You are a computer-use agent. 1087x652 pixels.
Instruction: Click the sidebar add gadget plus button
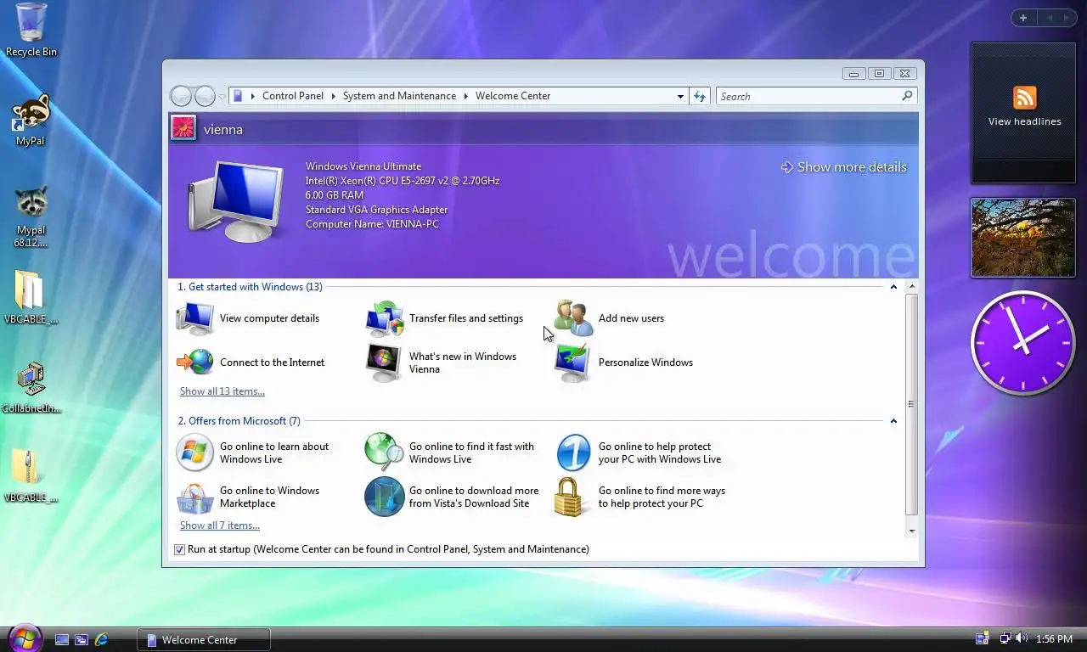click(1023, 18)
